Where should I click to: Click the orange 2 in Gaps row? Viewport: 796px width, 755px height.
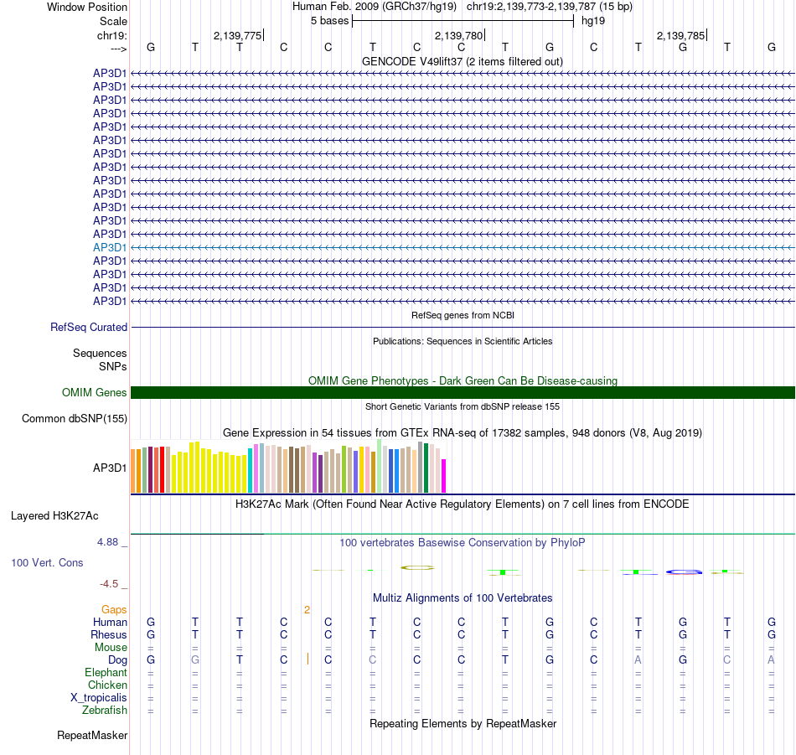[x=308, y=610]
